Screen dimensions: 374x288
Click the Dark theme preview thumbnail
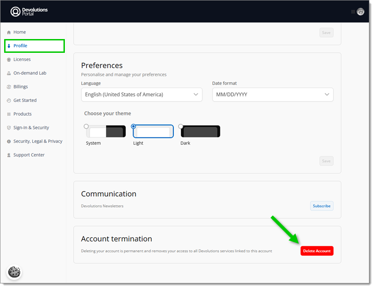[x=201, y=132]
